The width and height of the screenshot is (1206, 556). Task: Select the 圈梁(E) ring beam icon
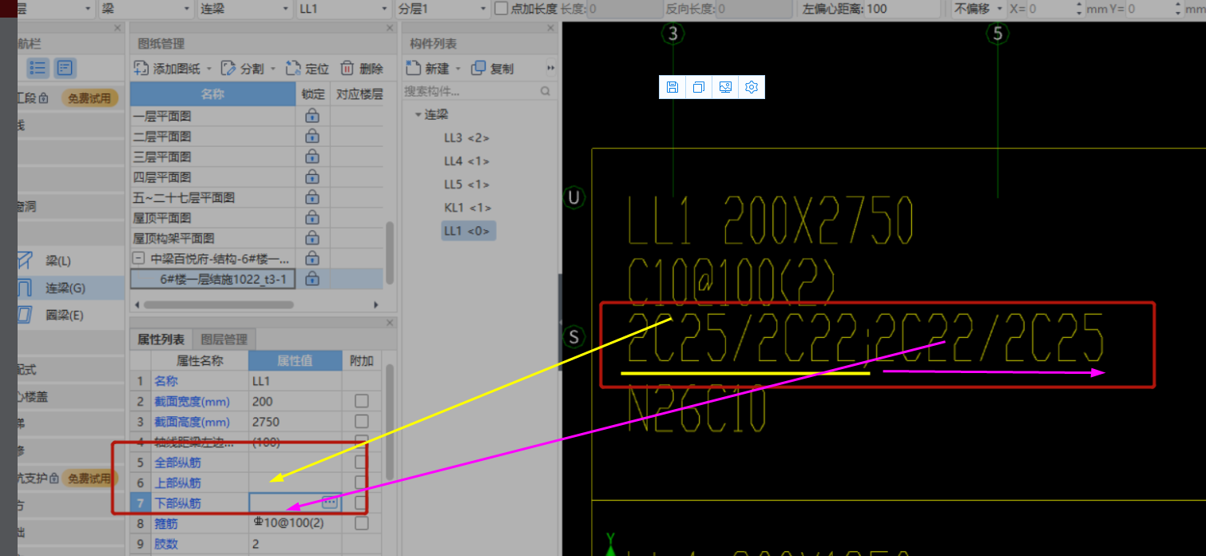(x=26, y=315)
